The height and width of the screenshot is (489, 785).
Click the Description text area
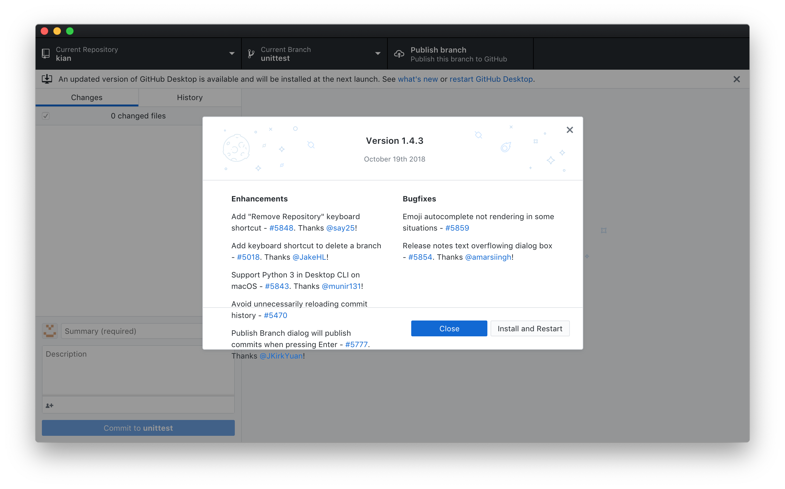click(138, 371)
